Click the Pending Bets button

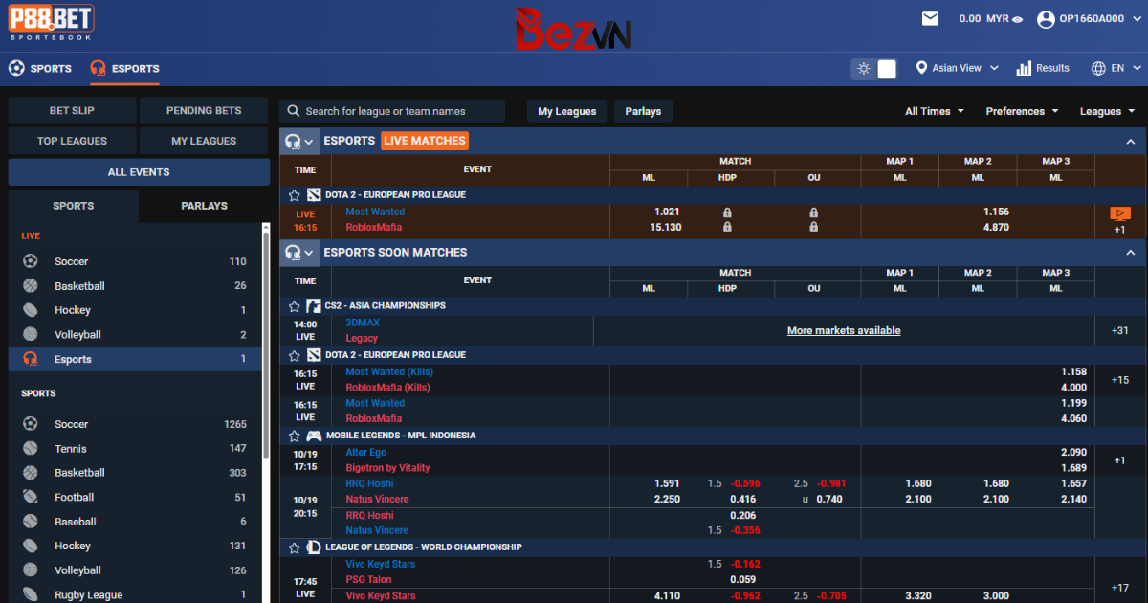[x=204, y=111]
